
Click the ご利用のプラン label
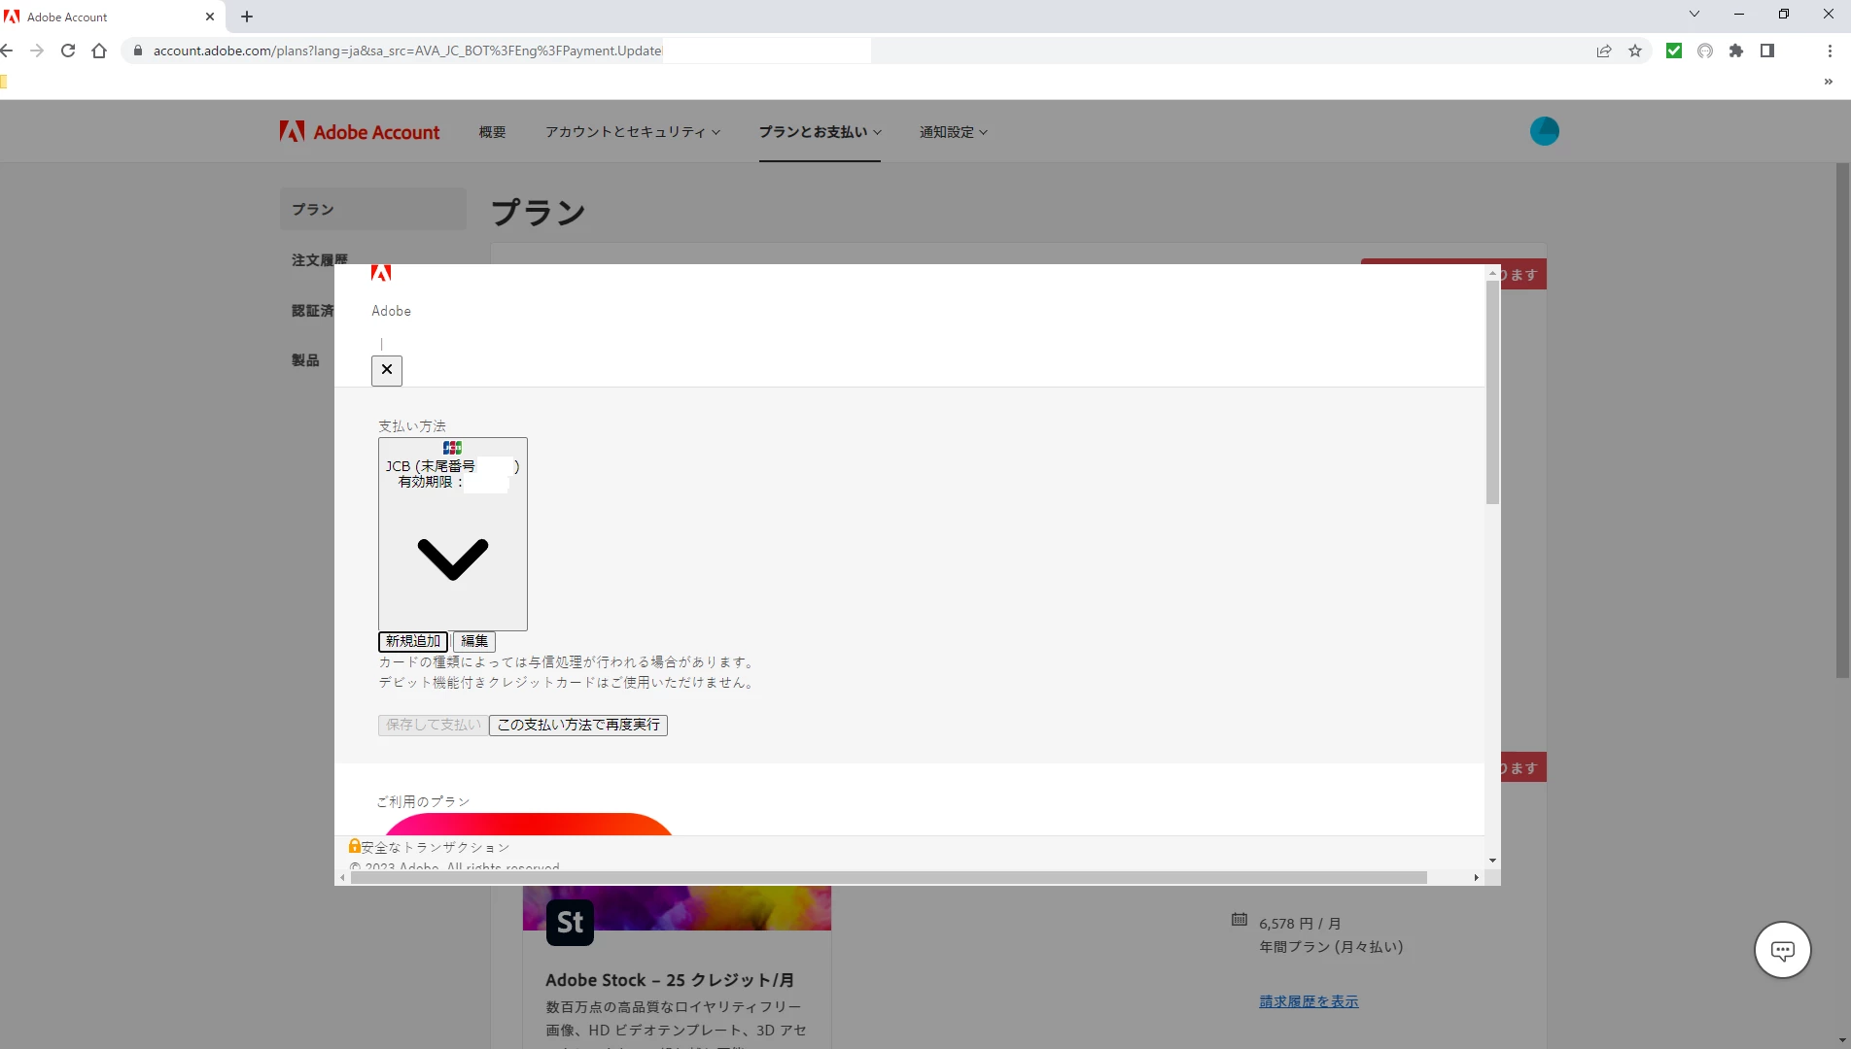424,801
